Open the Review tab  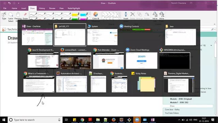[52, 8]
